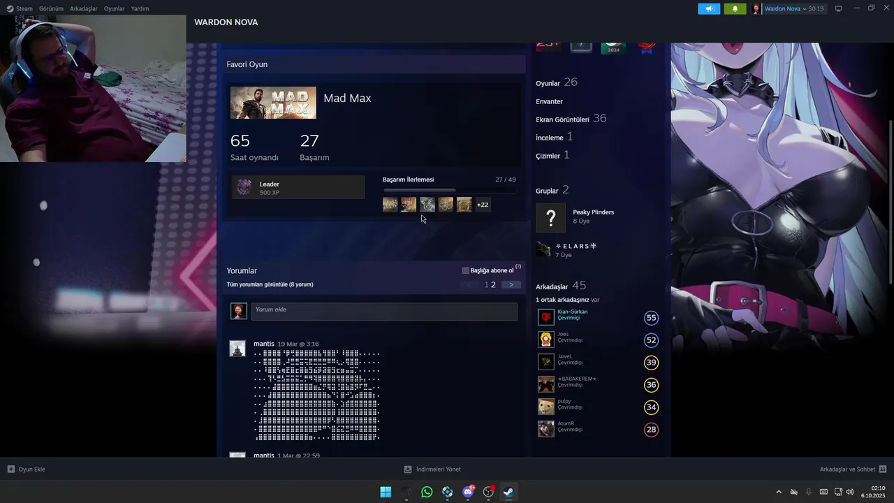Open the Oyunlar menu in menu bar
Viewport: 894px width, 503px height.
pyautogui.click(x=114, y=8)
